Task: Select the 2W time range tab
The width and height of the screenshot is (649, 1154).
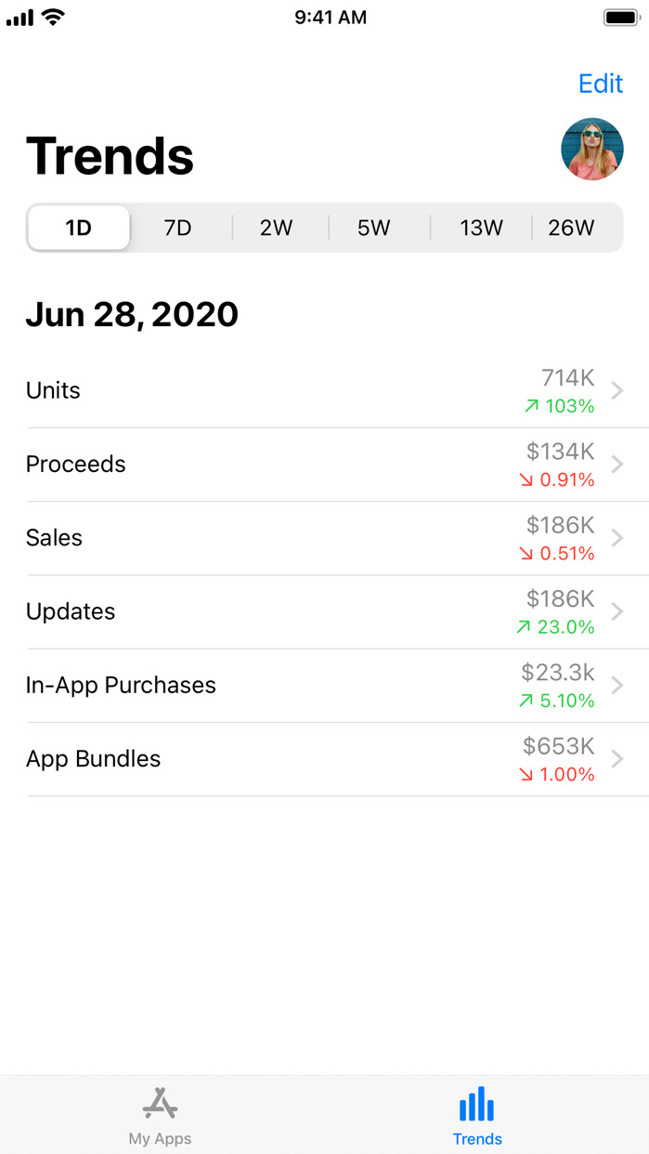Action: tap(276, 228)
